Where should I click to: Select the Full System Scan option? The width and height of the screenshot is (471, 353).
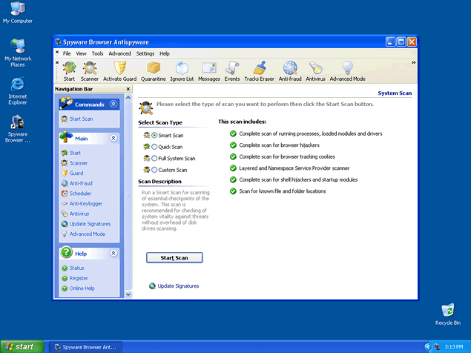pyautogui.click(x=154, y=159)
